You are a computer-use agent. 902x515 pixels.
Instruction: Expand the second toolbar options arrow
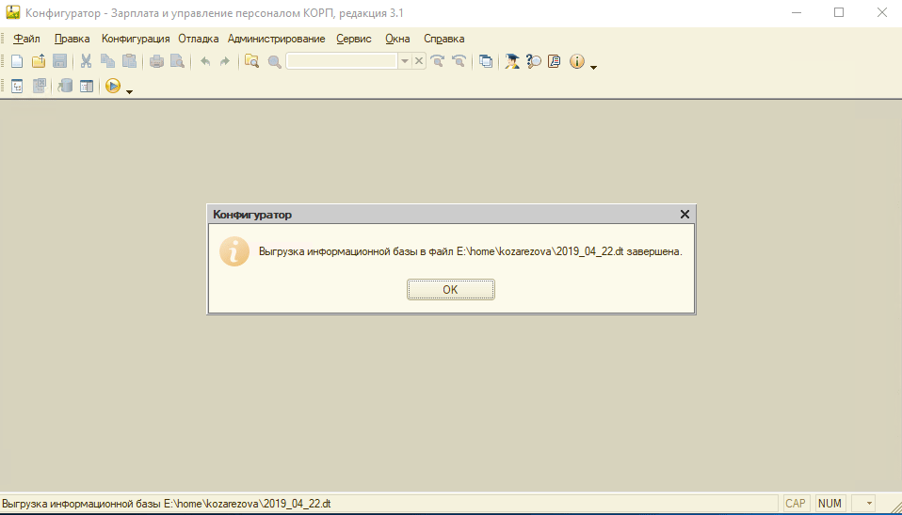[x=129, y=92]
